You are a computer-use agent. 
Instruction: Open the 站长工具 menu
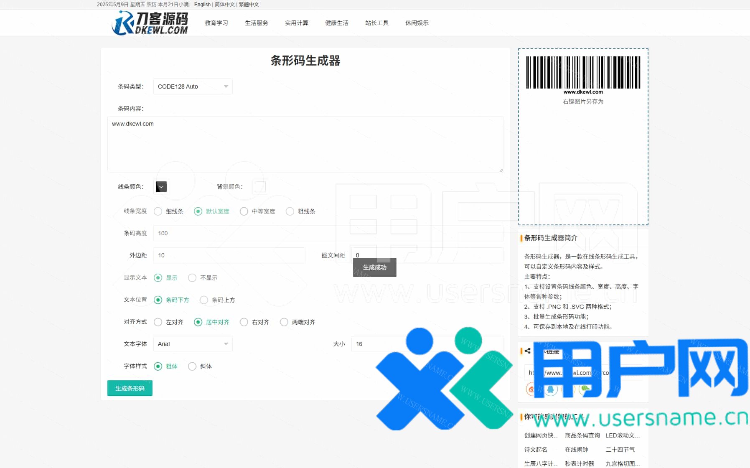(x=376, y=23)
